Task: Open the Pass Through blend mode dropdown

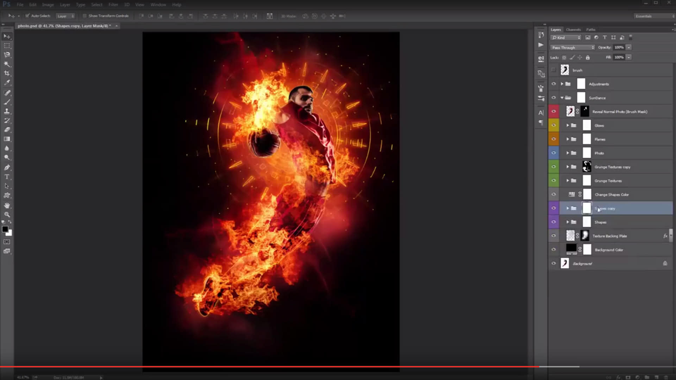Action: [x=572, y=47]
